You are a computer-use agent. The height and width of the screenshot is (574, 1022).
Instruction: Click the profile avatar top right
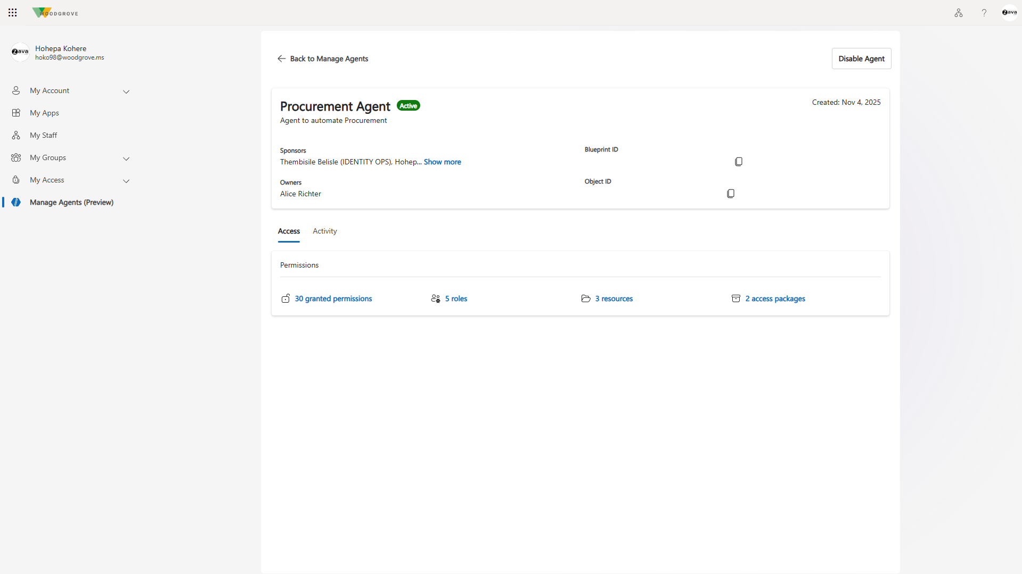[1009, 12]
